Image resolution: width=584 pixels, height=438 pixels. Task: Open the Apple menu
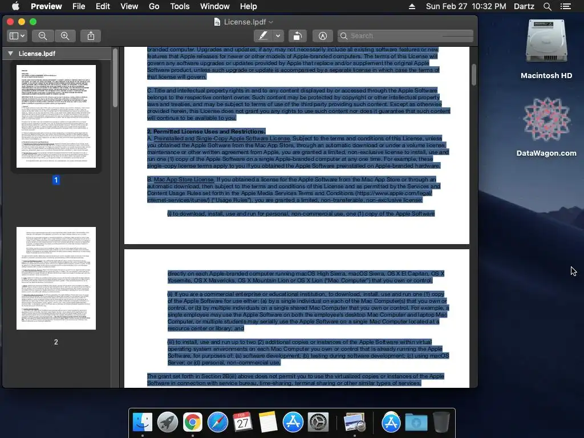point(15,6)
